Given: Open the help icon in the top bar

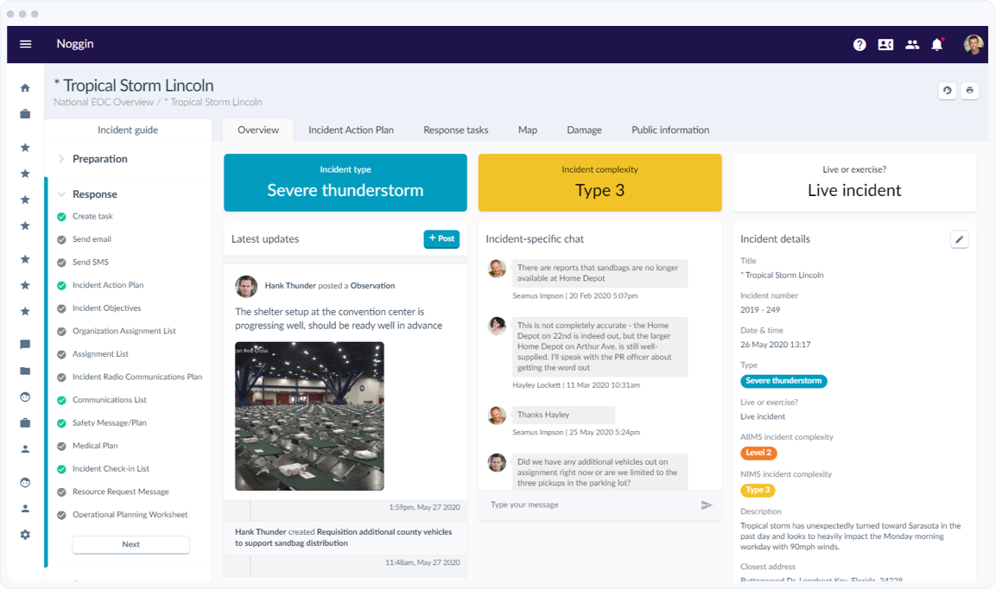Looking at the screenshot, I should click(860, 44).
